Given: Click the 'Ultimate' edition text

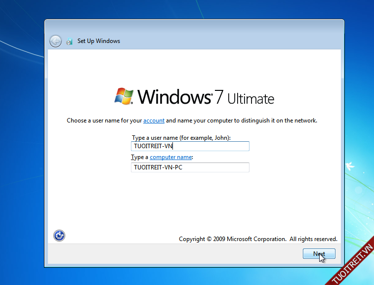Looking at the screenshot, I should pyautogui.click(x=250, y=99).
